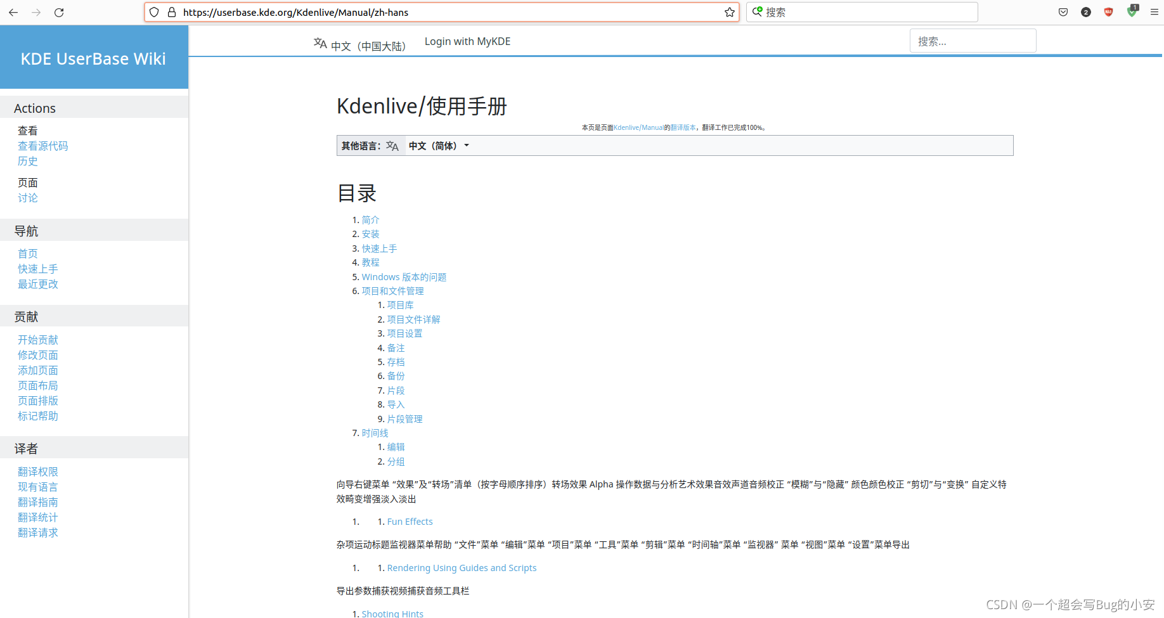The width and height of the screenshot is (1164, 618).
Task: Open 页面布局 sidebar link
Action: (38, 385)
